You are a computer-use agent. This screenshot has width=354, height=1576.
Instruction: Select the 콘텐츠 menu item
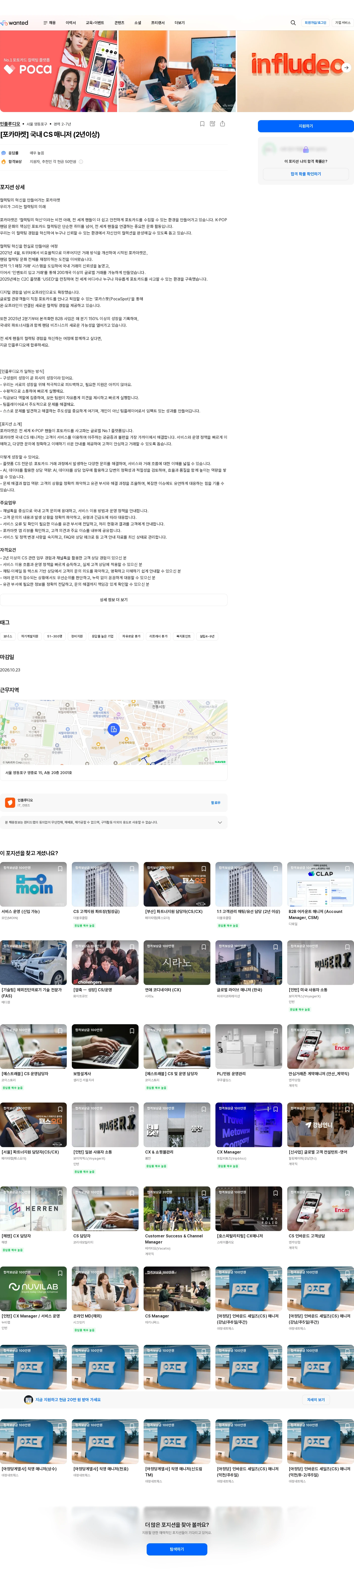(120, 23)
